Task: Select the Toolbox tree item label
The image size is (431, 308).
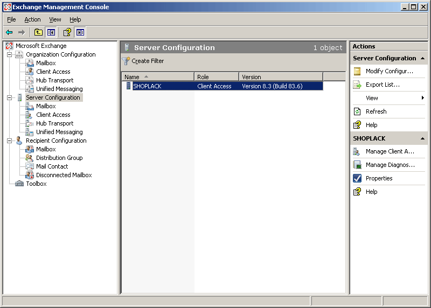Action: pos(36,184)
